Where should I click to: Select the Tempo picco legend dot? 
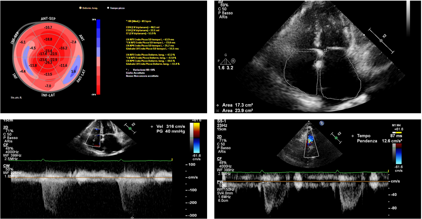(x=109, y=8)
